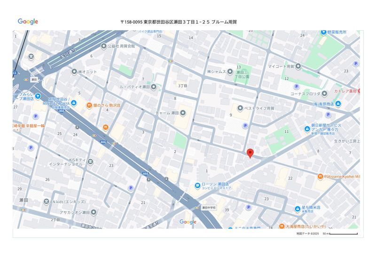
Task: Click the 瀬田中学校 intersection label
Action: [x=209, y=208]
